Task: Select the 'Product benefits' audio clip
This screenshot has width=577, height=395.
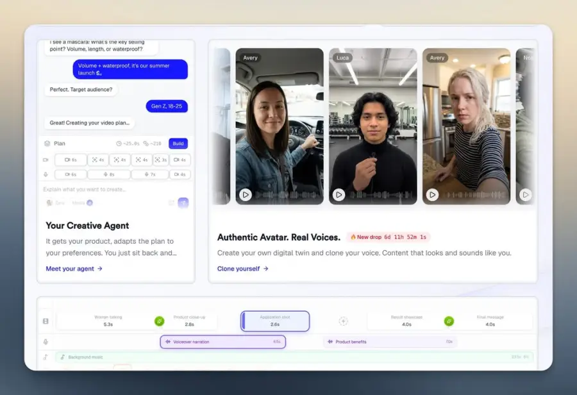Action: tap(390, 342)
